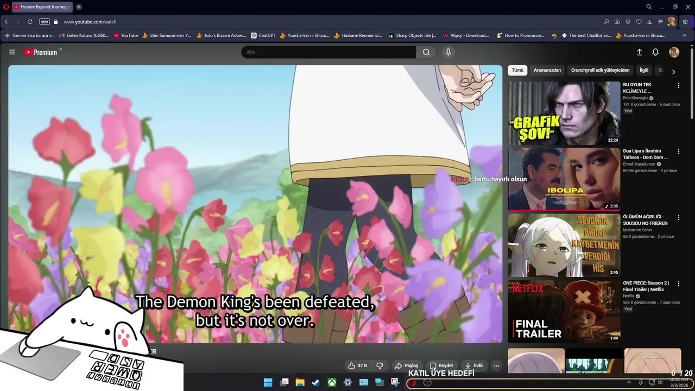Viewport: 695px width, 391px height.
Task: Save the video with Kaydet
Action: (x=441, y=365)
